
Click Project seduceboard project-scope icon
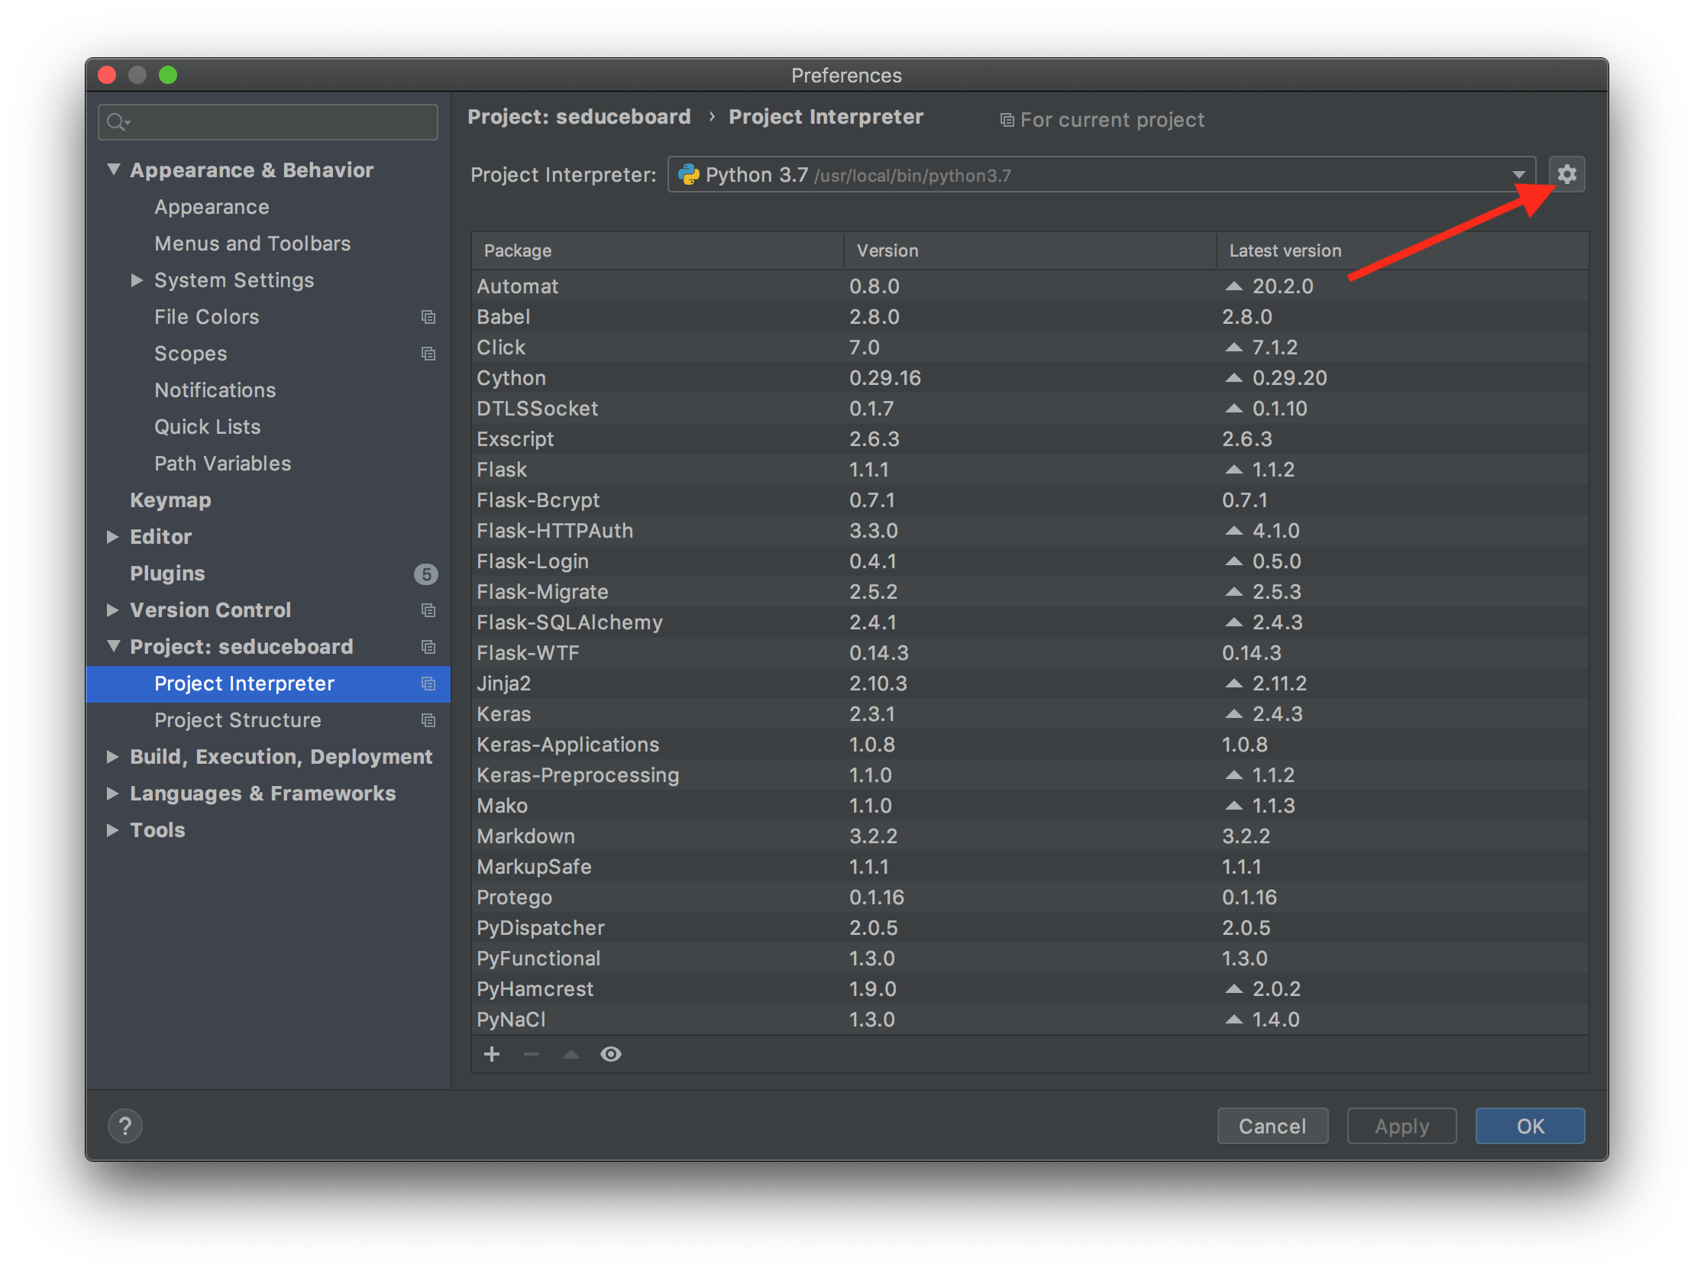click(x=428, y=648)
